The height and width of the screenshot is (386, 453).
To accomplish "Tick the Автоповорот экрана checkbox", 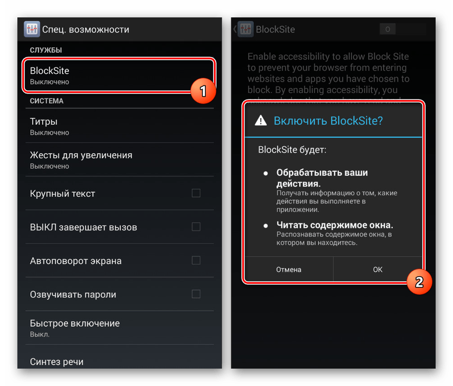I will tap(196, 260).
